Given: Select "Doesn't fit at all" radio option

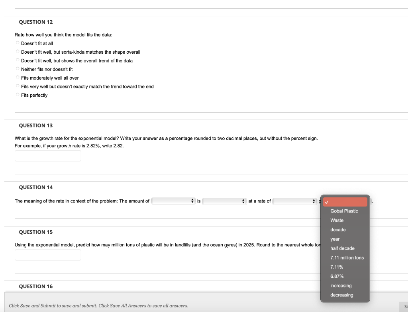Looking at the screenshot, I should (18, 43).
